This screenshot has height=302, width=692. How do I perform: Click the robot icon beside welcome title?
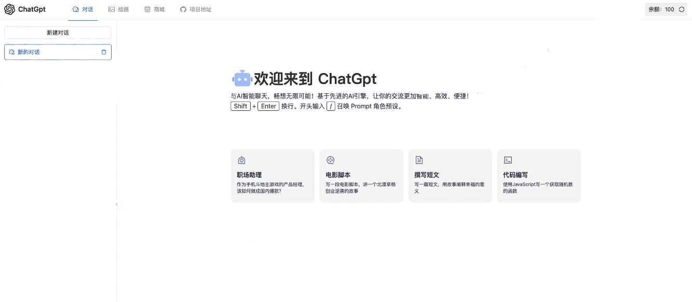[x=241, y=79]
